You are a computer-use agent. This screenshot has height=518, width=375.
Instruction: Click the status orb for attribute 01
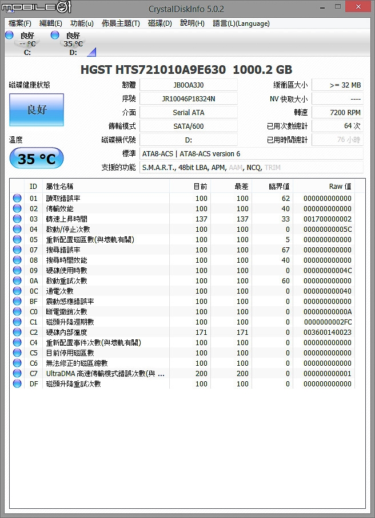click(x=17, y=198)
